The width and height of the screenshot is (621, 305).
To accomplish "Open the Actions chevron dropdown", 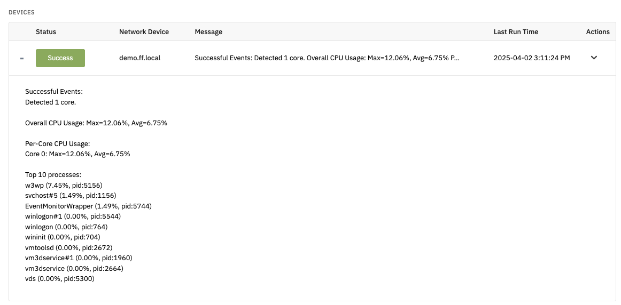I will (x=594, y=58).
